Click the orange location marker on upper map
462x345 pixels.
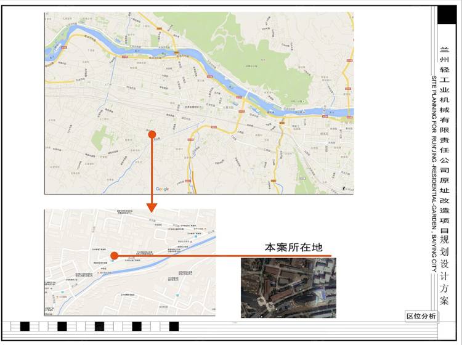pyautogui.click(x=152, y=134)
